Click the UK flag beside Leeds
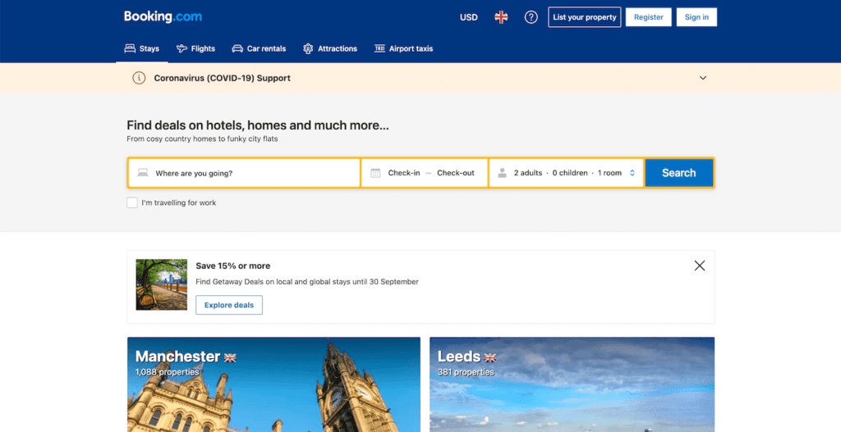 tap(489, 357)
